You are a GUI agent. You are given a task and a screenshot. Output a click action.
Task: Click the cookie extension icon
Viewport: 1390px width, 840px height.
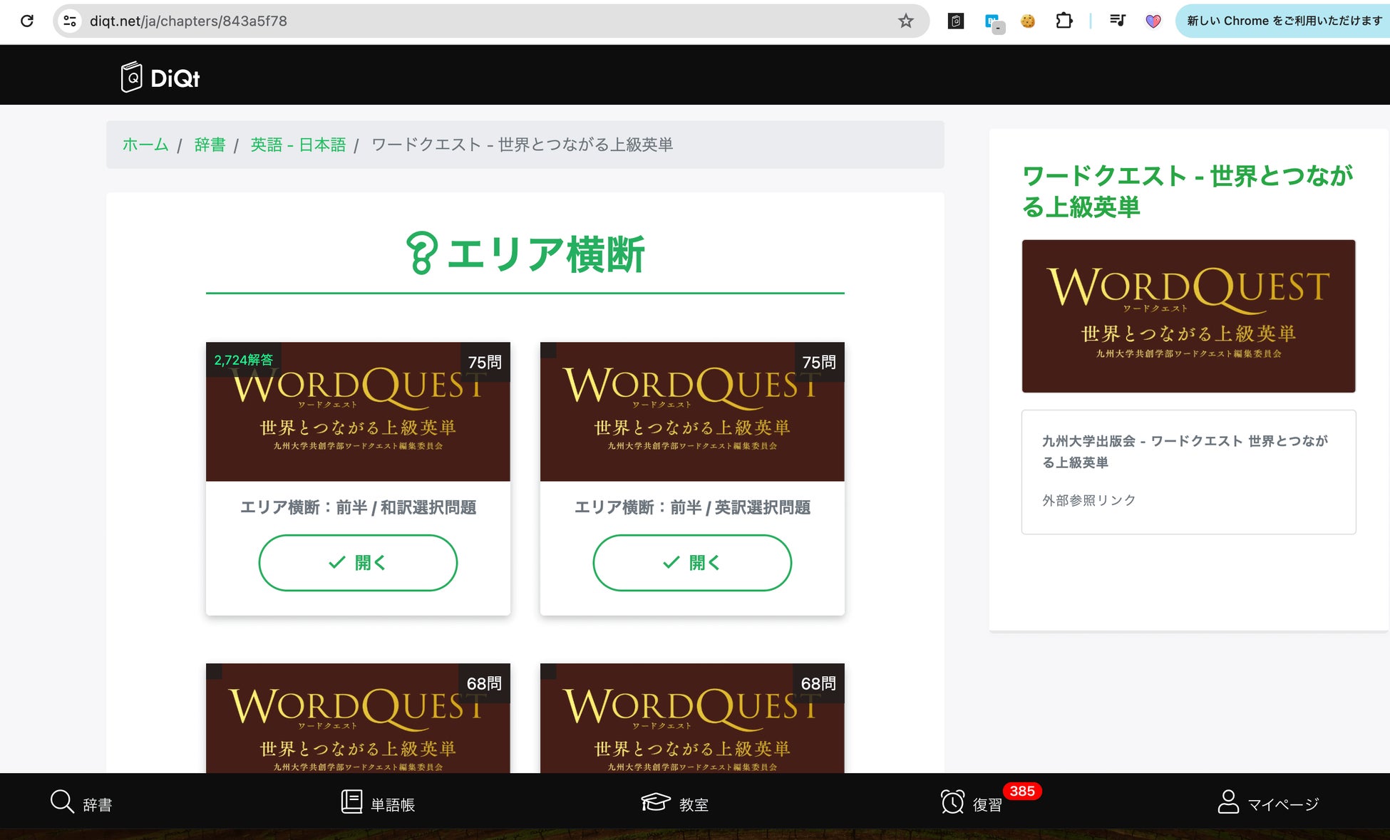coord(1027,21)
